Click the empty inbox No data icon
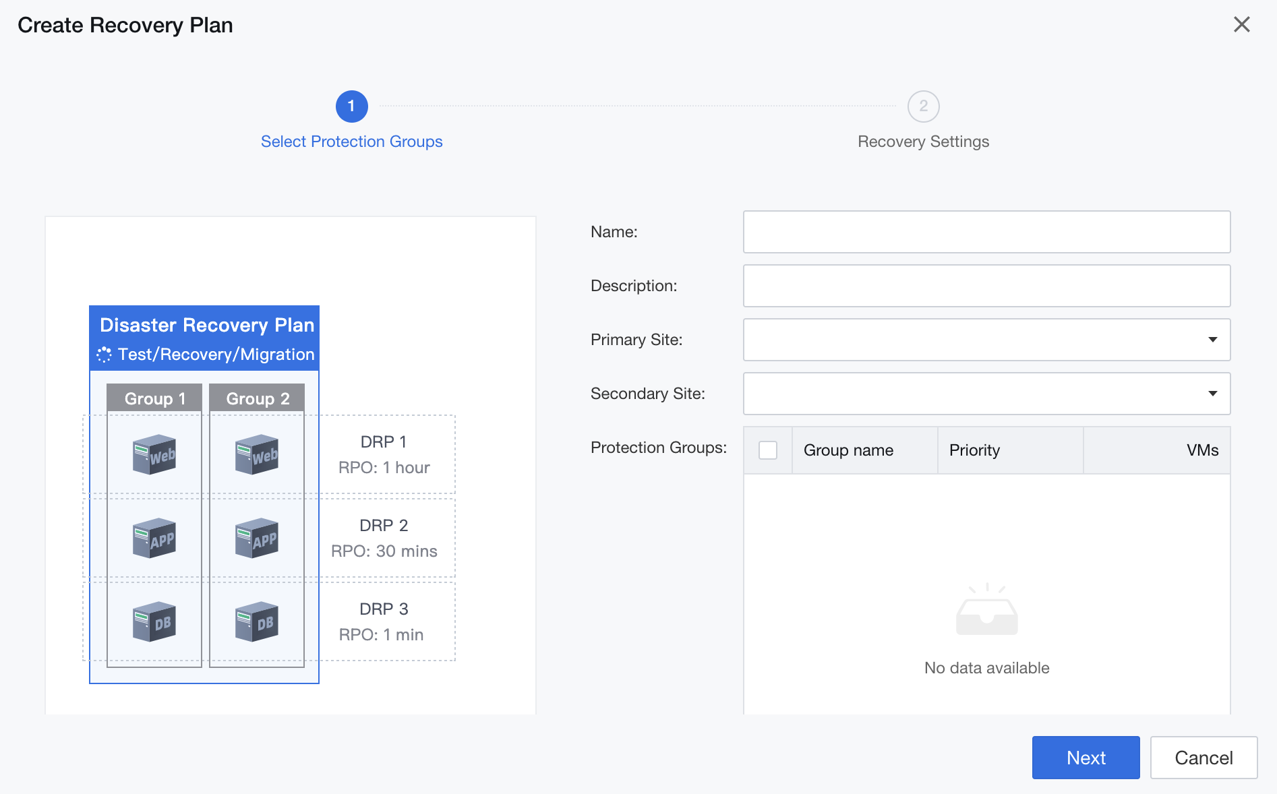This screenshot has height=794, width=1277. click(986, 609)
